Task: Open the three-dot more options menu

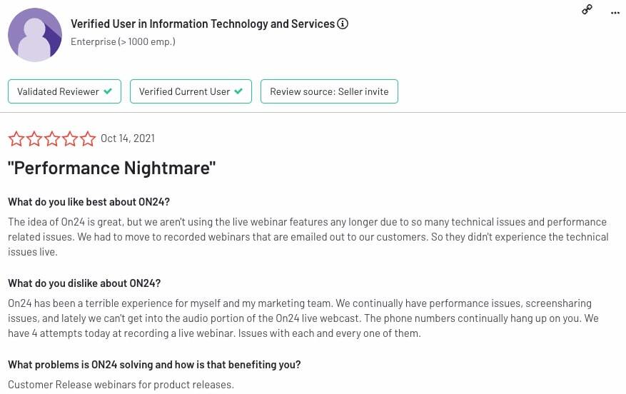Action: pyautogui.click(x=615, y=12)
